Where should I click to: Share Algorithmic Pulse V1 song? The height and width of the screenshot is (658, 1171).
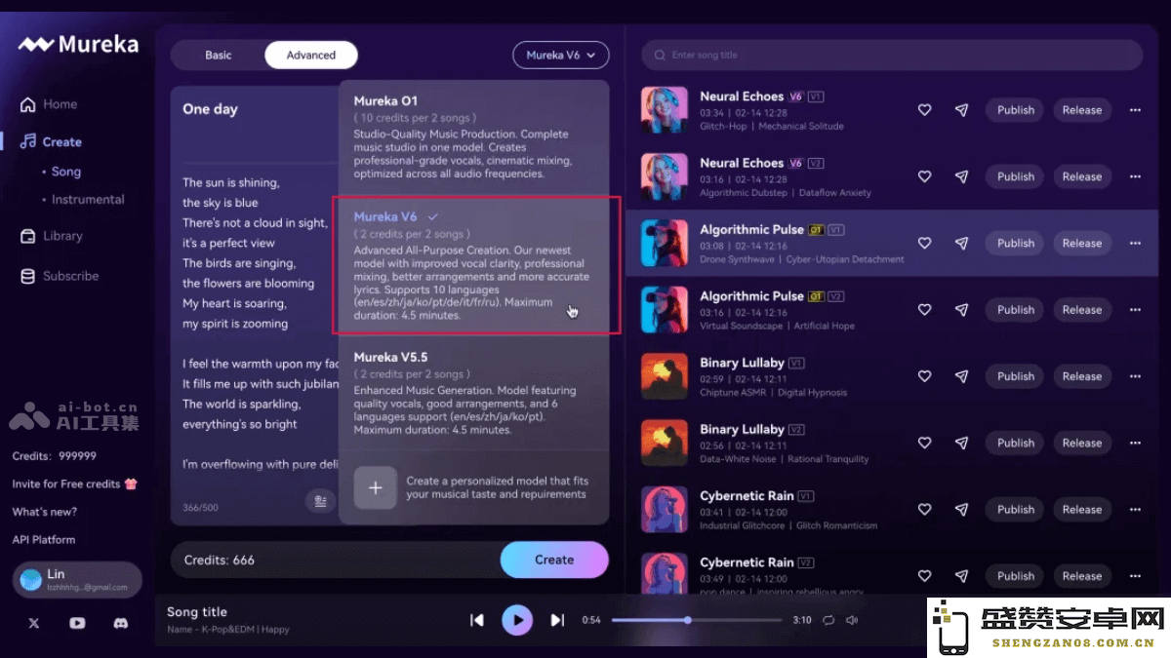(x=961, y=243)
